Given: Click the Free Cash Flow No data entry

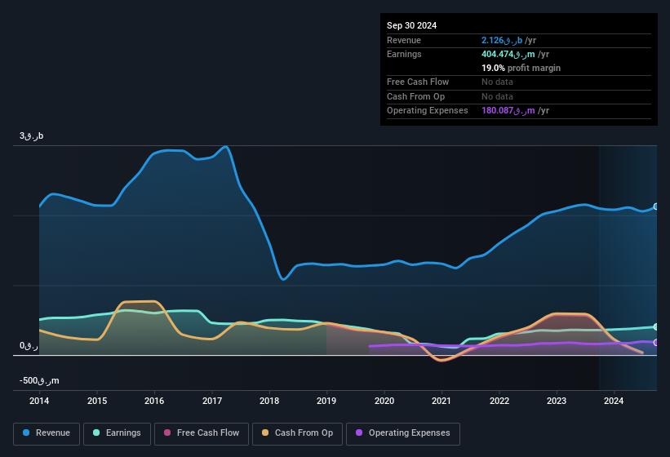Looking at the screenshot, I should (x=497, y=82).
